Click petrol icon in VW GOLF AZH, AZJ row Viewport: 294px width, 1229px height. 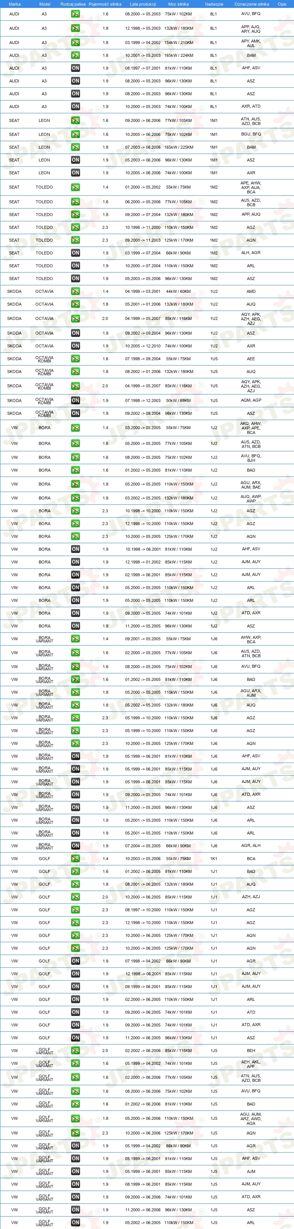75,897
